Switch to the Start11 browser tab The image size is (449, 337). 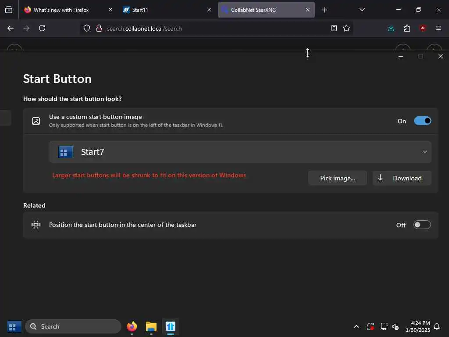pos(167,10)
